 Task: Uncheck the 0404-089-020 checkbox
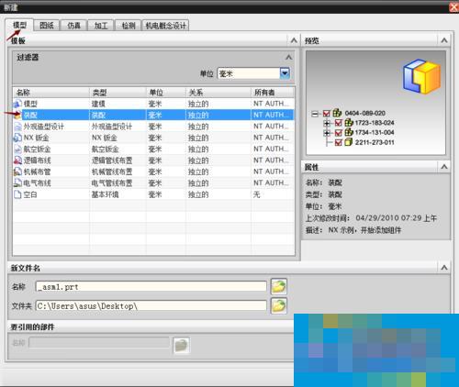(327, 114)
